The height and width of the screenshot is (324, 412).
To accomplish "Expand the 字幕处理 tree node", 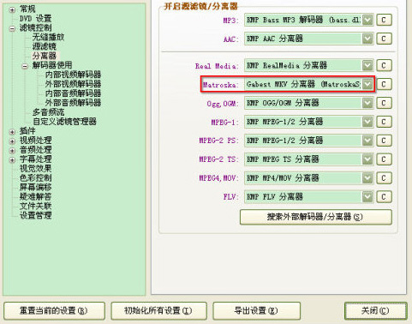I will click(12, 160).
